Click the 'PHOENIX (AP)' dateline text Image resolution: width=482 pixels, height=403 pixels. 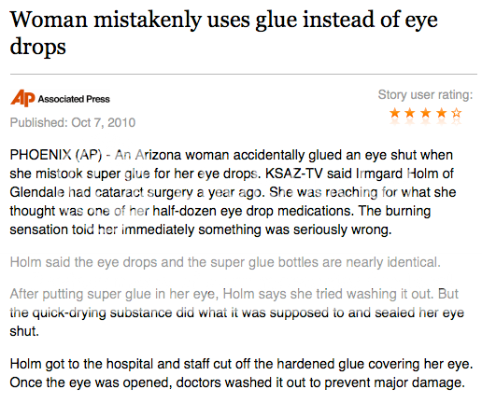click(x=56, y=155)
